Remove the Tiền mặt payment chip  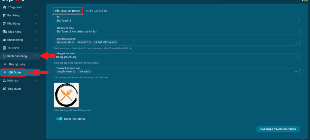[x=90, y=72]
